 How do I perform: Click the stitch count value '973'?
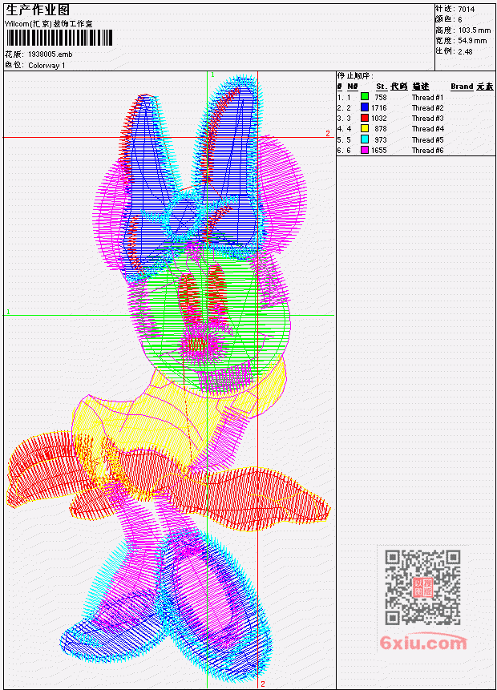[x=381, y=140]
